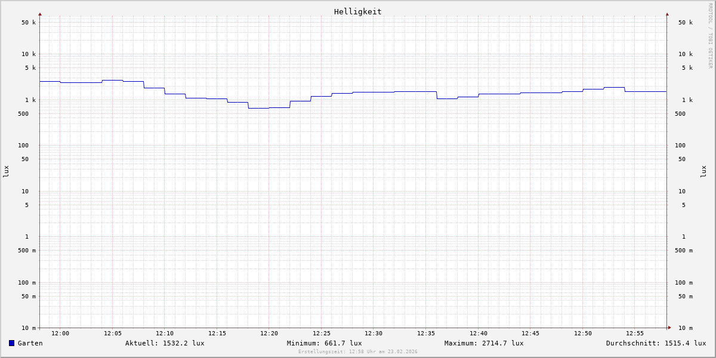716x358 pixels.
Task: Click the red arrow at x-axis right end
Action: point(669,328)
